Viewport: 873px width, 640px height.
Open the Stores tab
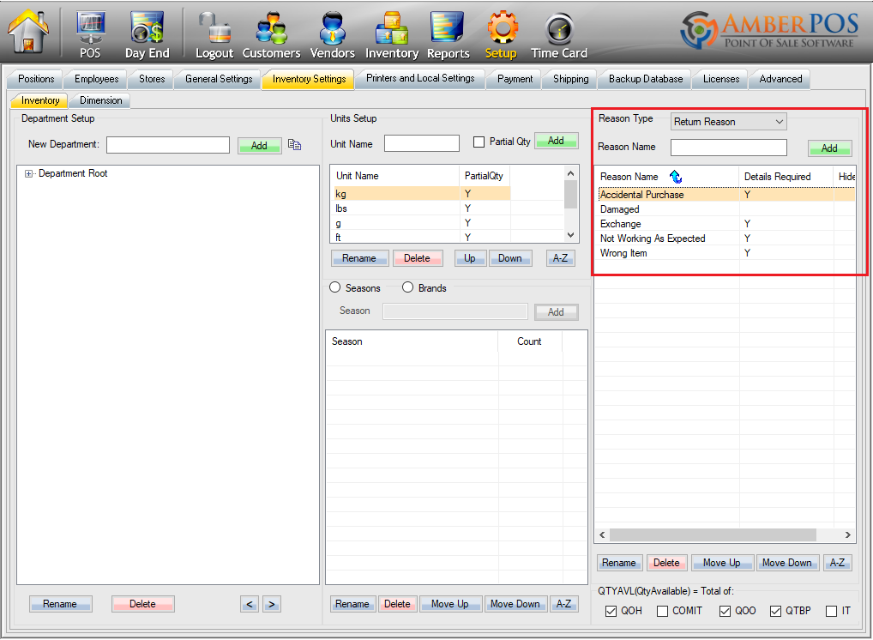pyautogui.click(x=152, y=79)
